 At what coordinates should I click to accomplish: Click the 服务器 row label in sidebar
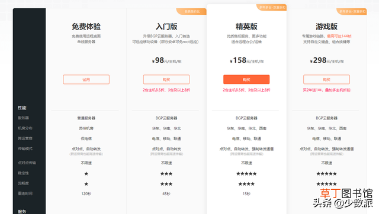23,118
